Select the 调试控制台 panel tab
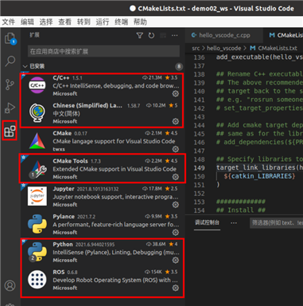The width and height of the screenshot is (303, 306). 207,222
